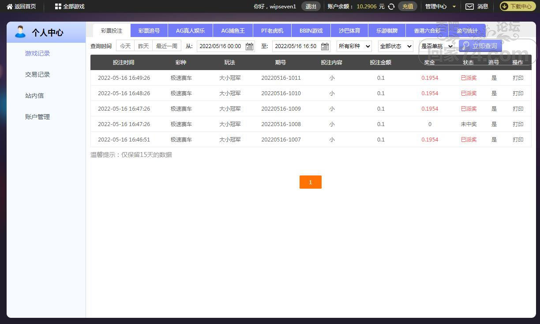540x324 pixels.
Task: Expand the 全部状态 dropdown
Action: click(396, 46)
